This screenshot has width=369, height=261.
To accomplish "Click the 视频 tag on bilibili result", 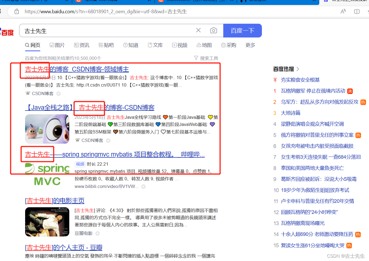I will pyautogui.click(x=80, y=164).
